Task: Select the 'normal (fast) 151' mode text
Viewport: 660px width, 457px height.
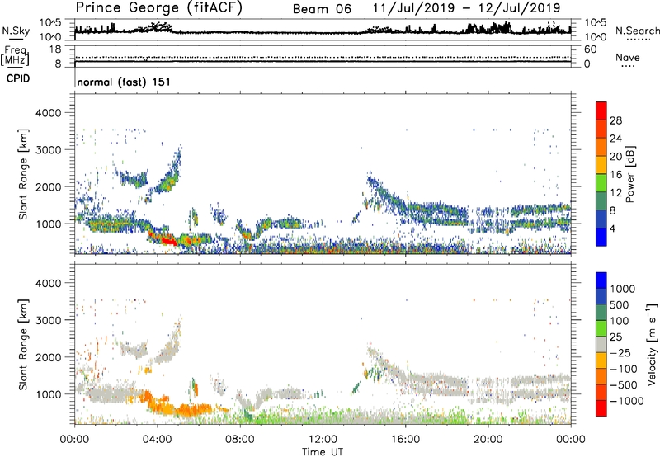Action: tap(124, 82)
